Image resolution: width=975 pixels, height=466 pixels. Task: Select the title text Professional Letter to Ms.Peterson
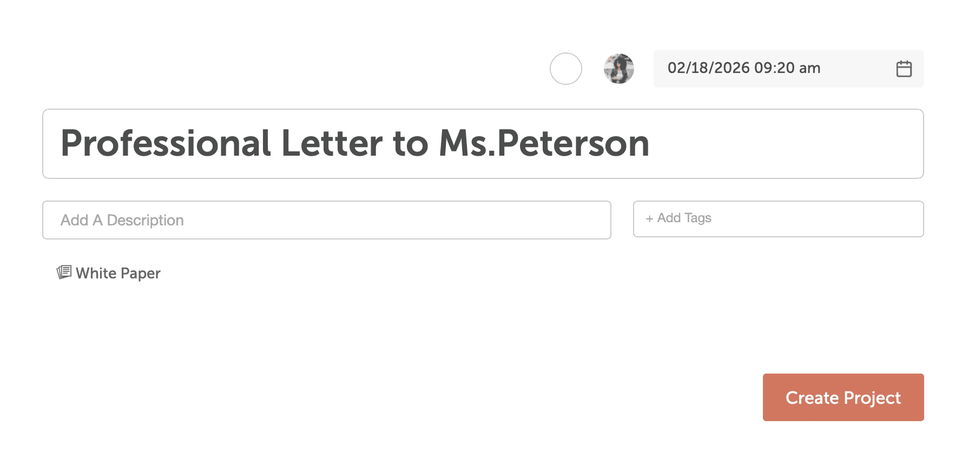click(356, 143)
